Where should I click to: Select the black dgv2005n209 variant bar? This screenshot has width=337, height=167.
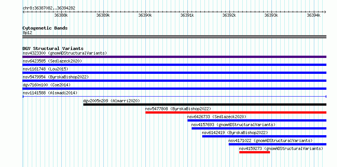(205, 105)
